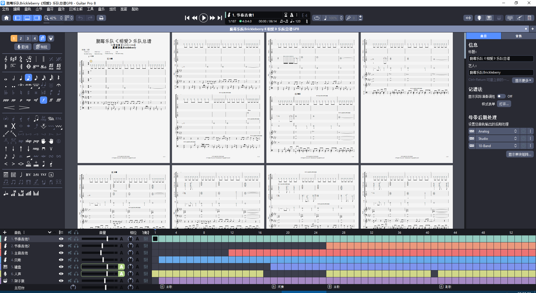
Task: Toggle visibility of the 架子鼓 track
Action: (x=61, y=281)
